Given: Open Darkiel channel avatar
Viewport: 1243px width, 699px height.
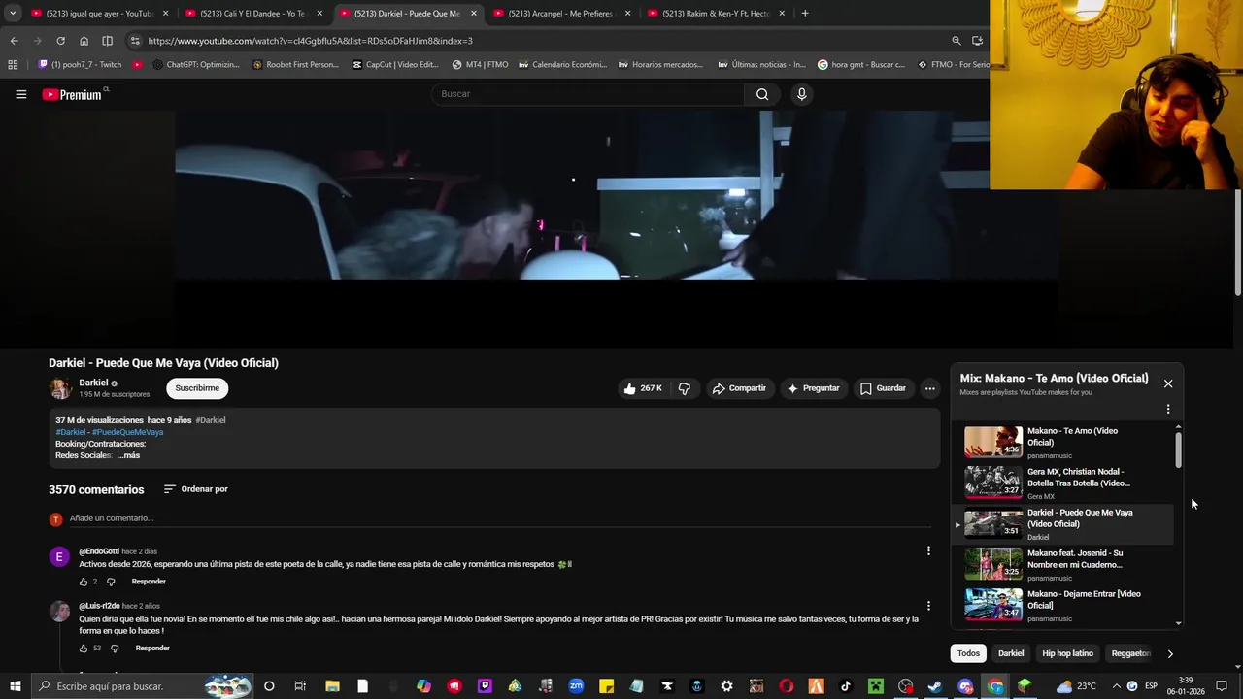Looking at the screenshot, I should 60,388.
